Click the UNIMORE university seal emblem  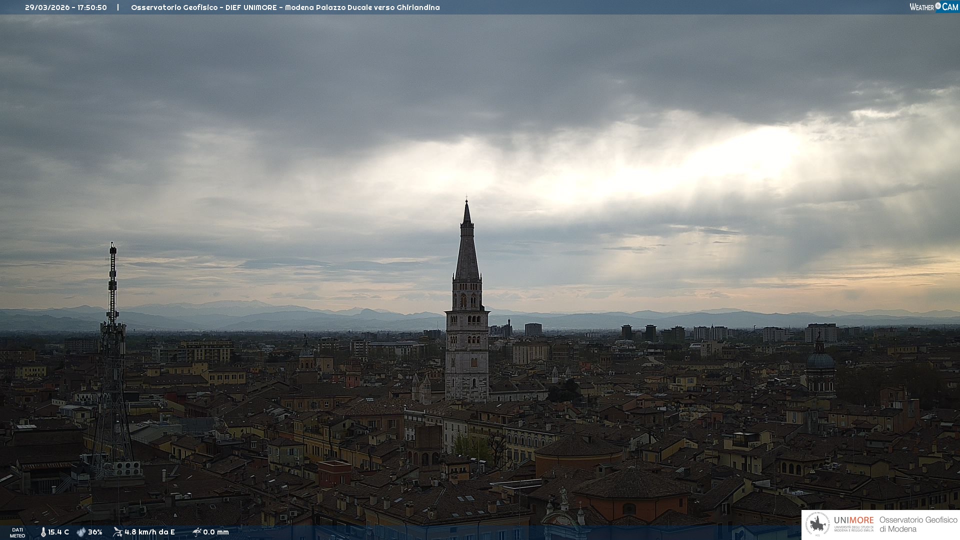pos(817,524)
